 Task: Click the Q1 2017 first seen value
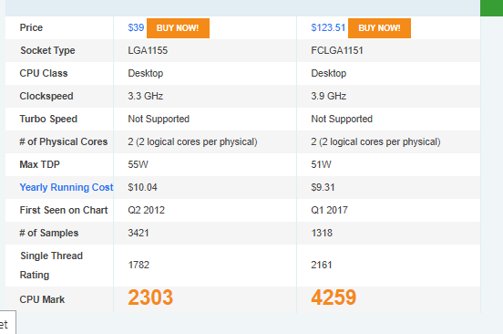point(330,210)
